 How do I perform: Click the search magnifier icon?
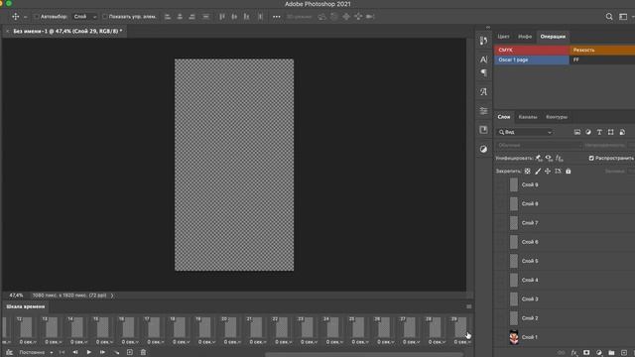pyautogui.click(x=609, y=17)
